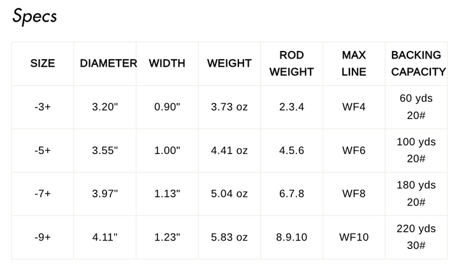
Task: Select the 8.9.10 rod weight cell
Action: pos(291,237)
